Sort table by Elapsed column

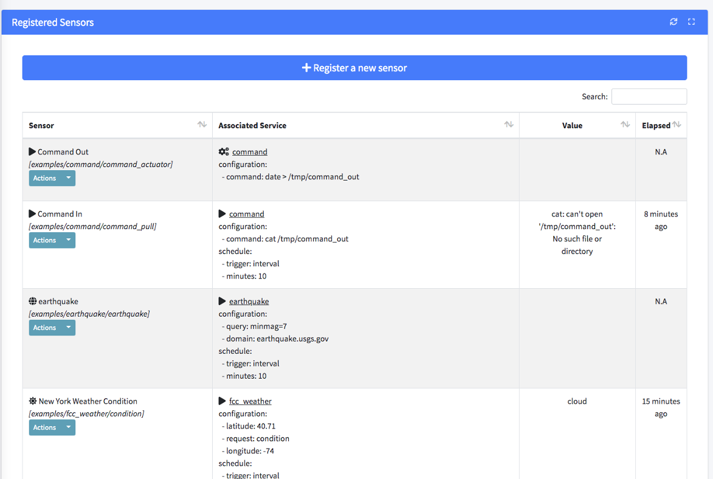(677, 125)
